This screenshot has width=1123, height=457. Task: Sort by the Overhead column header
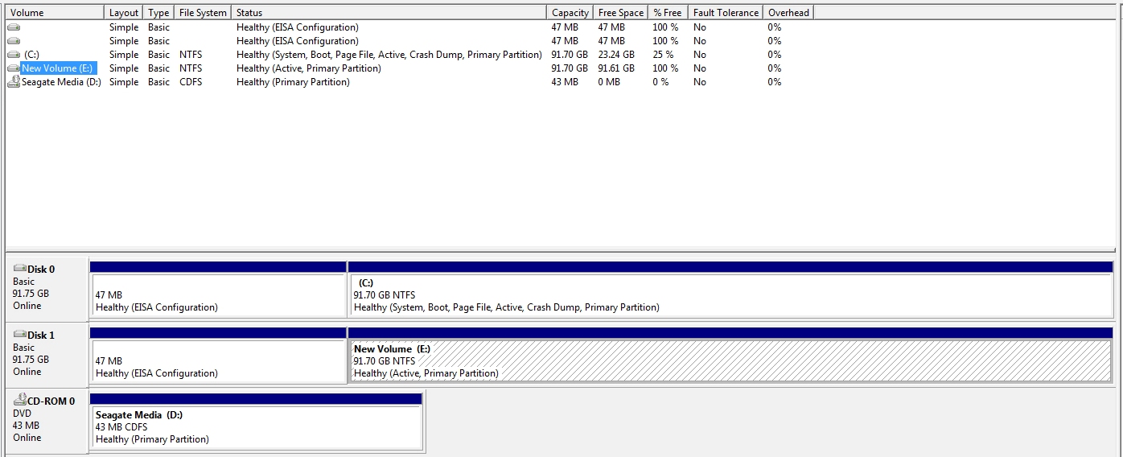(x=788, y=13)
